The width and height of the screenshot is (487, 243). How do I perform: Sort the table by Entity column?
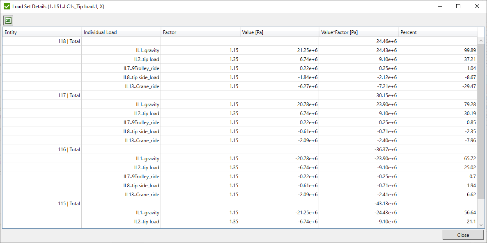click(41, 32)
